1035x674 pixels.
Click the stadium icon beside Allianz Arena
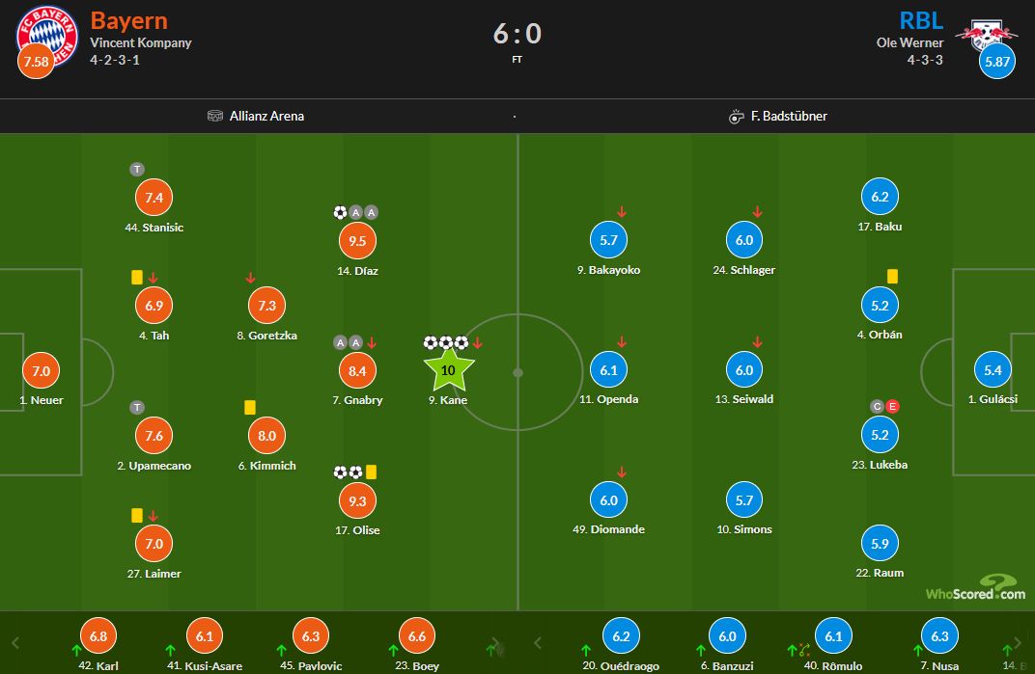coord(215,116)
